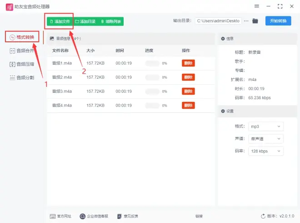Image resolution: width=300 pixels, height=223 pixels.
Task: Click the 添加文件 add file button
Action: tap(60, 21)
